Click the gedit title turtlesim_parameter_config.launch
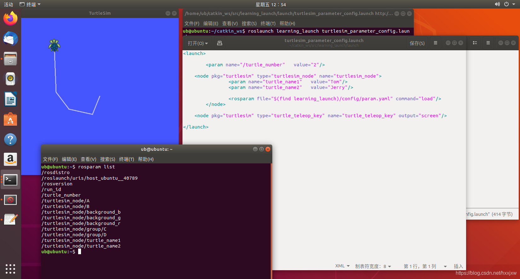The width and height of the screenshot is (520, 279). coord(324,41)
